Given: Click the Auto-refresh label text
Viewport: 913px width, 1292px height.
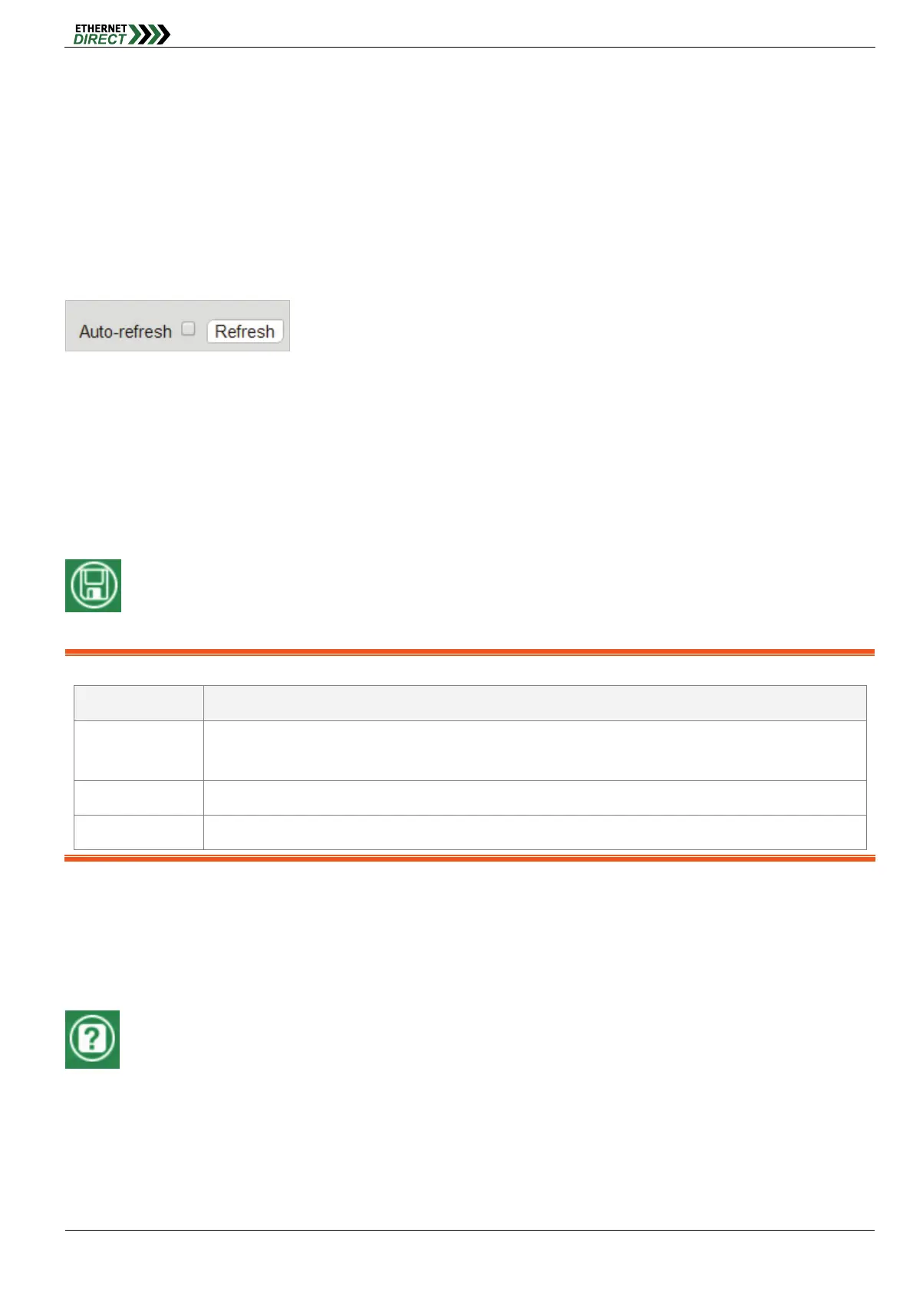Looking at the screenshot, I should [x=125, y=331].
